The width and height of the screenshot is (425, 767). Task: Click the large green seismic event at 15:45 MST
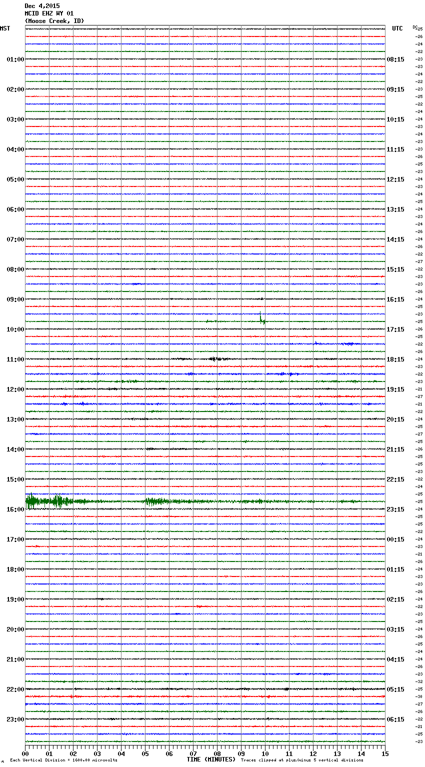(49, 501)
